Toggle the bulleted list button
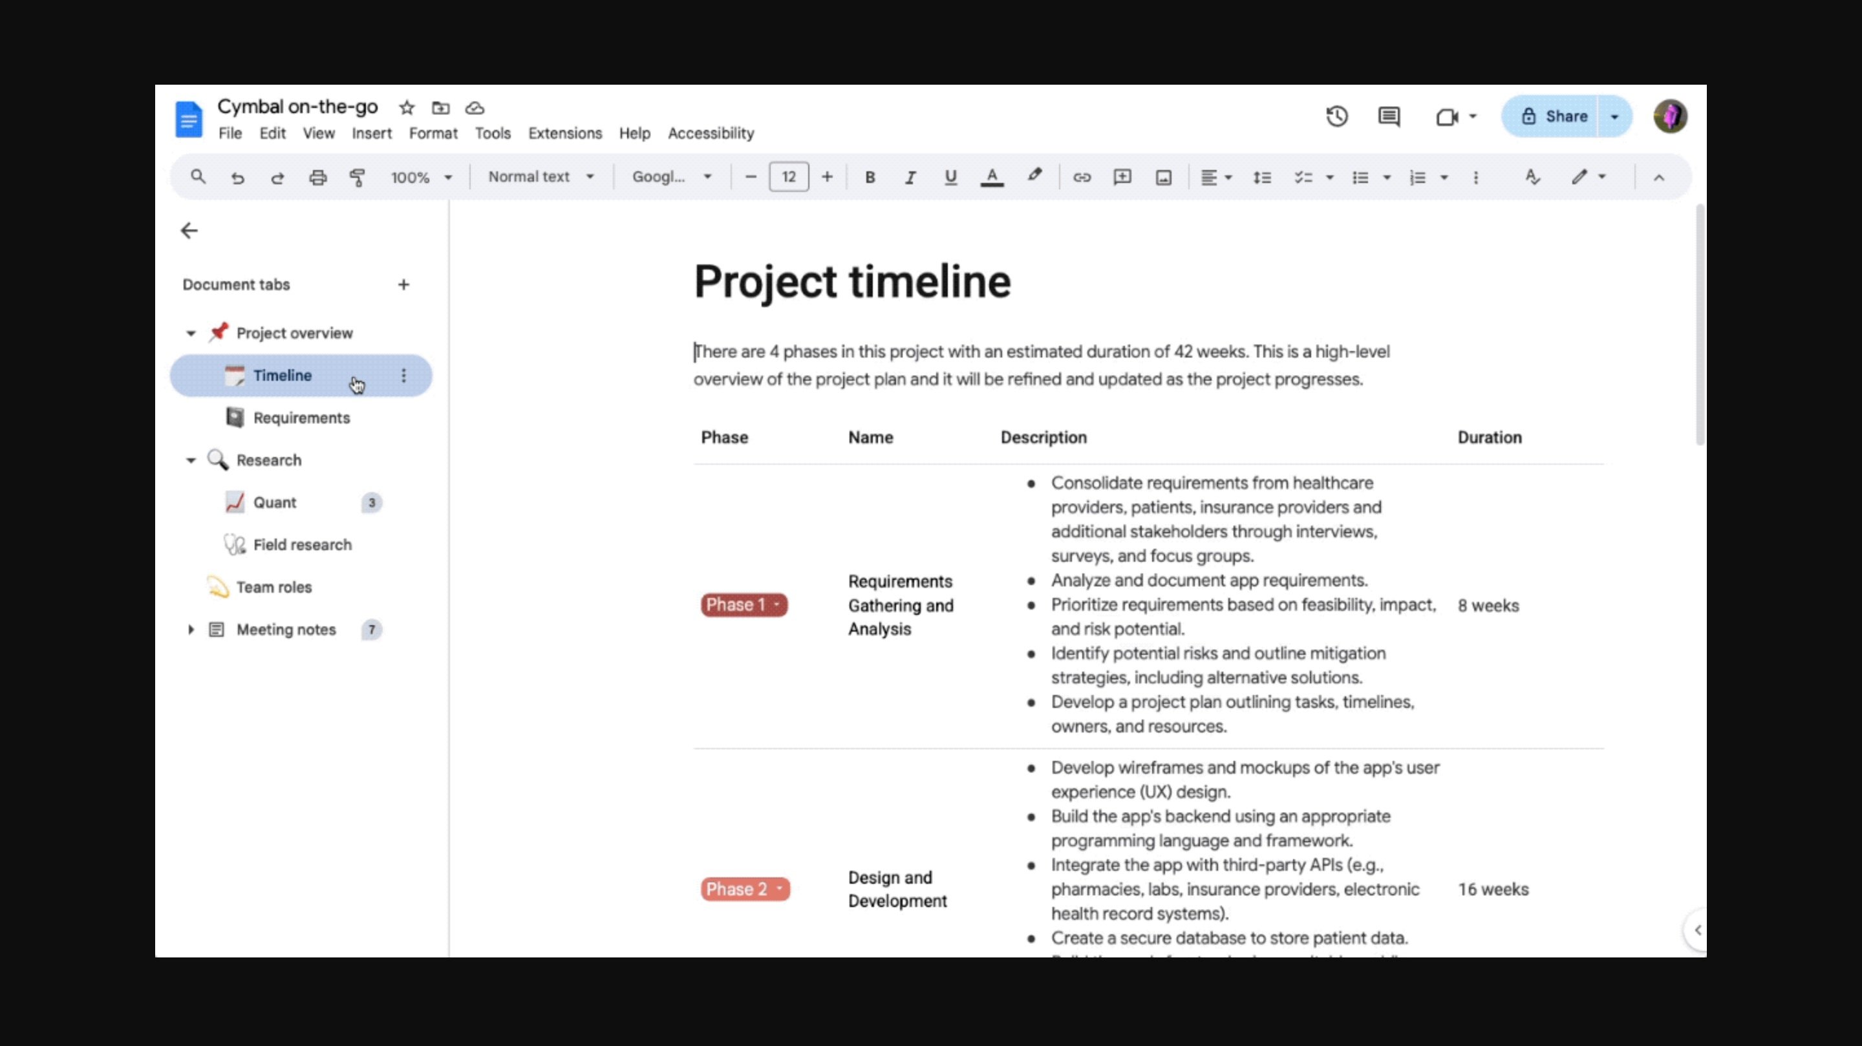This screenshot has height=1046, width=1862. [1360, 177]
